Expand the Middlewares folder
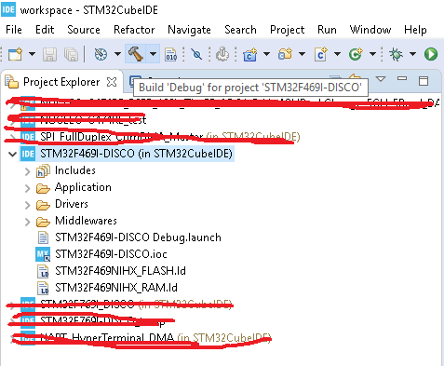Screen dimensions: 444x366 (28, 222)
